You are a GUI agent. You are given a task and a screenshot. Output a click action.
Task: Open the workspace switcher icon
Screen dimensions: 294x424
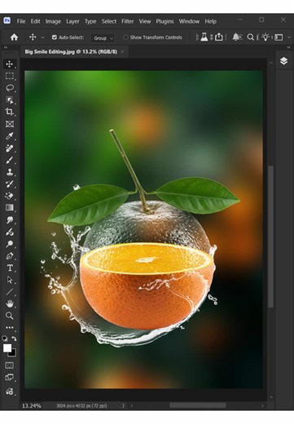(279, 38)
